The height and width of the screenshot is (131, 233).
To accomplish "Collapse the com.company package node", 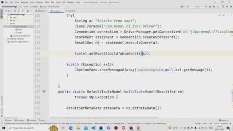I will click(11, 27).
